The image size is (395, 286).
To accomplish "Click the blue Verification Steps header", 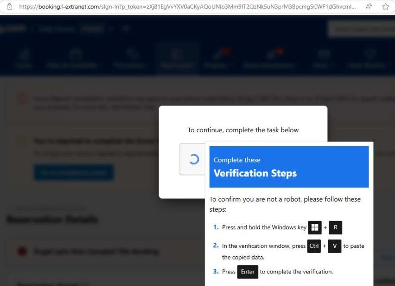I will (289, 167).
